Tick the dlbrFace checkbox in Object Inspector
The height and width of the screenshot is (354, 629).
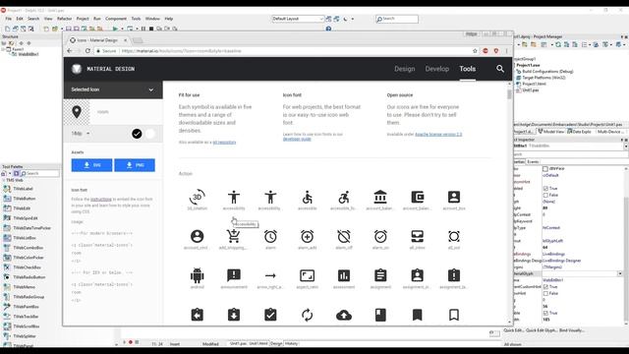[x=545, y=168]
